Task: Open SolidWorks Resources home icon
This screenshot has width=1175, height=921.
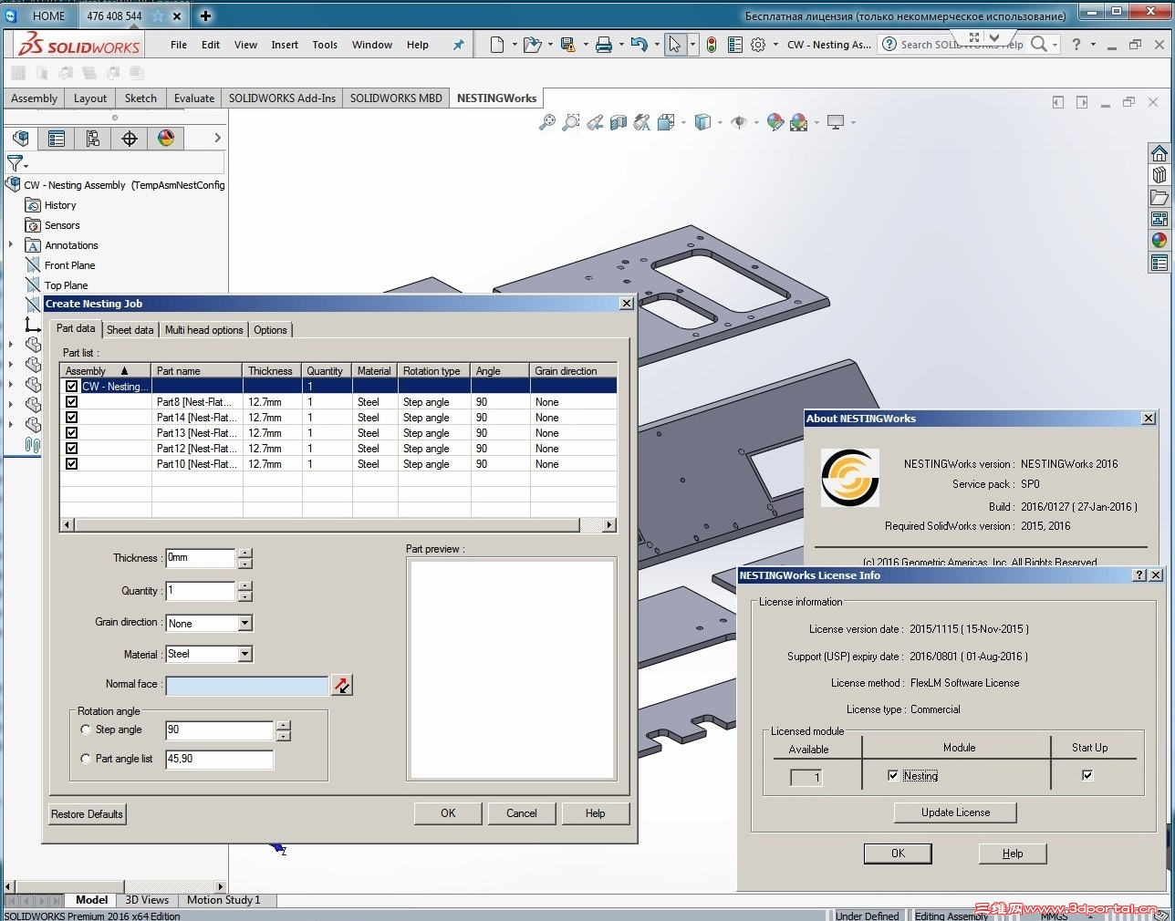Action: [1159, 153]
